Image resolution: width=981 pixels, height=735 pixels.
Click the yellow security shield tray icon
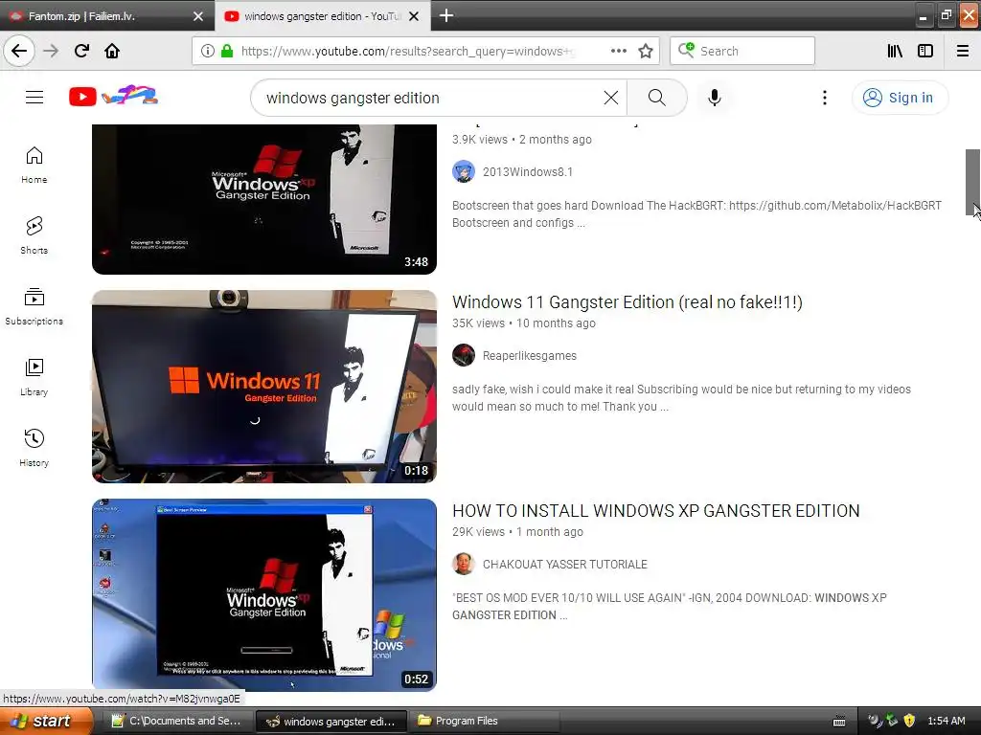tap(909, 721)
